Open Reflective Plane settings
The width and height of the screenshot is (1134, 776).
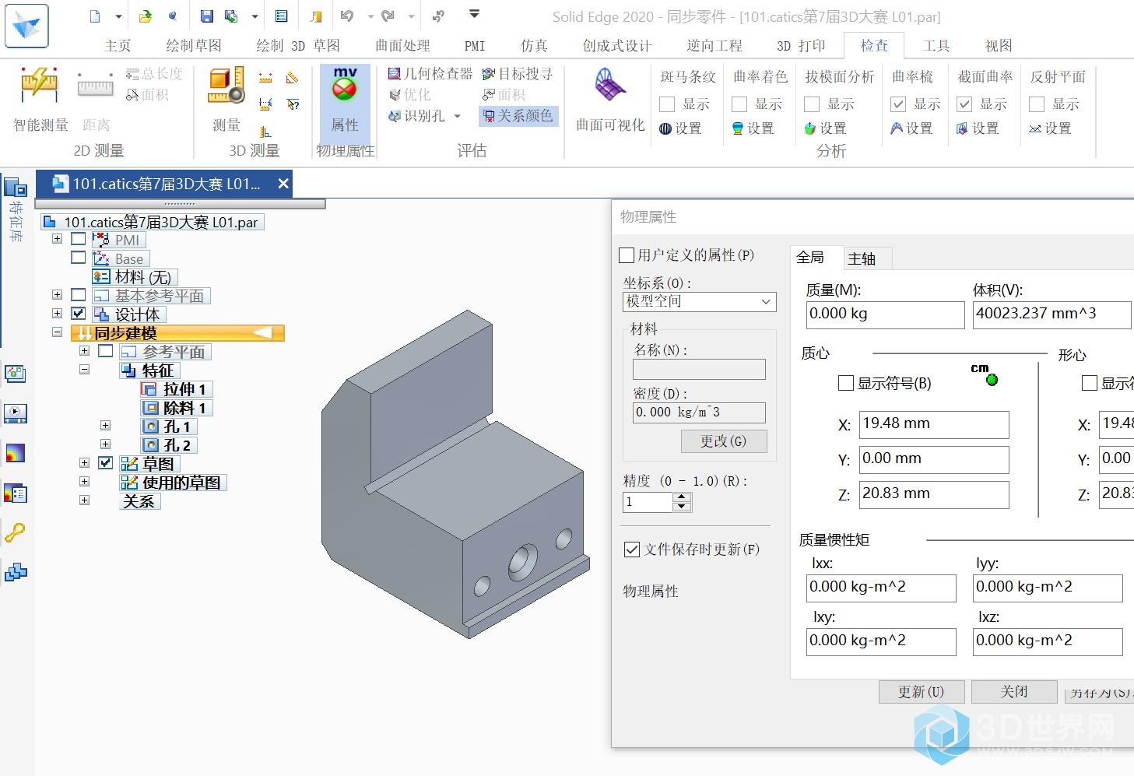point(1050,128)
